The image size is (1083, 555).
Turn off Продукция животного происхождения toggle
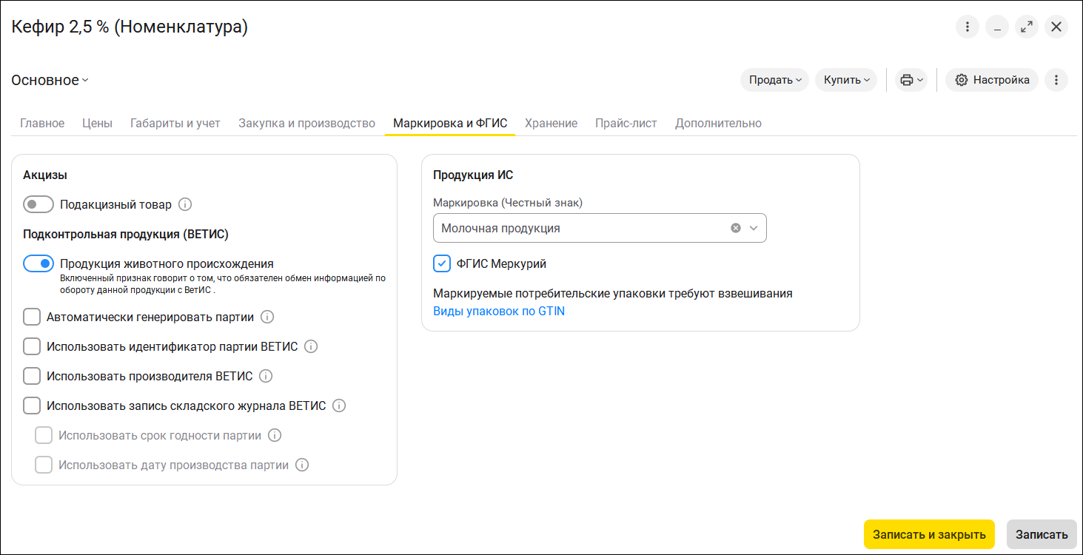pyautogui.click(x=38, y=263)
